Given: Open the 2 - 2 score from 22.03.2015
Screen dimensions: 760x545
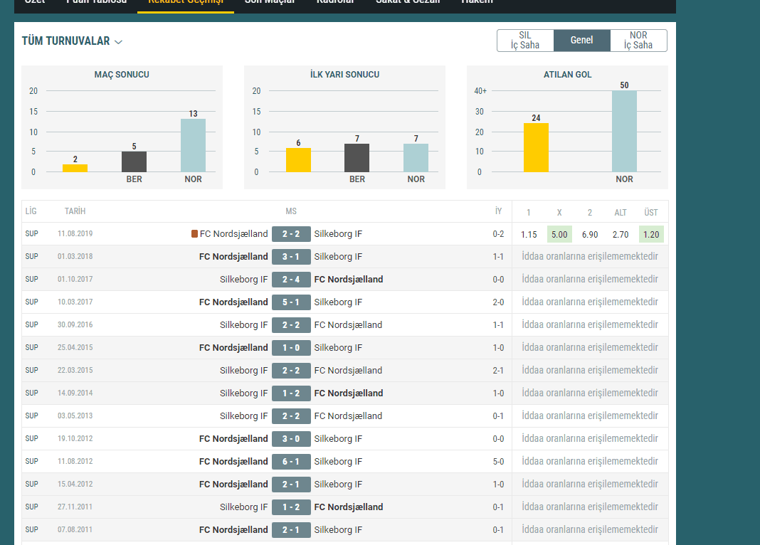Looking at the screenshot, I should (x=291, y=371).
